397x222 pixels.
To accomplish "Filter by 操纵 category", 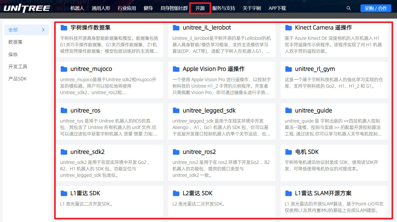I will pos(13,54).
